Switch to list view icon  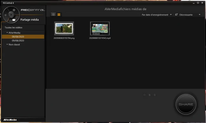click(53, 15)
